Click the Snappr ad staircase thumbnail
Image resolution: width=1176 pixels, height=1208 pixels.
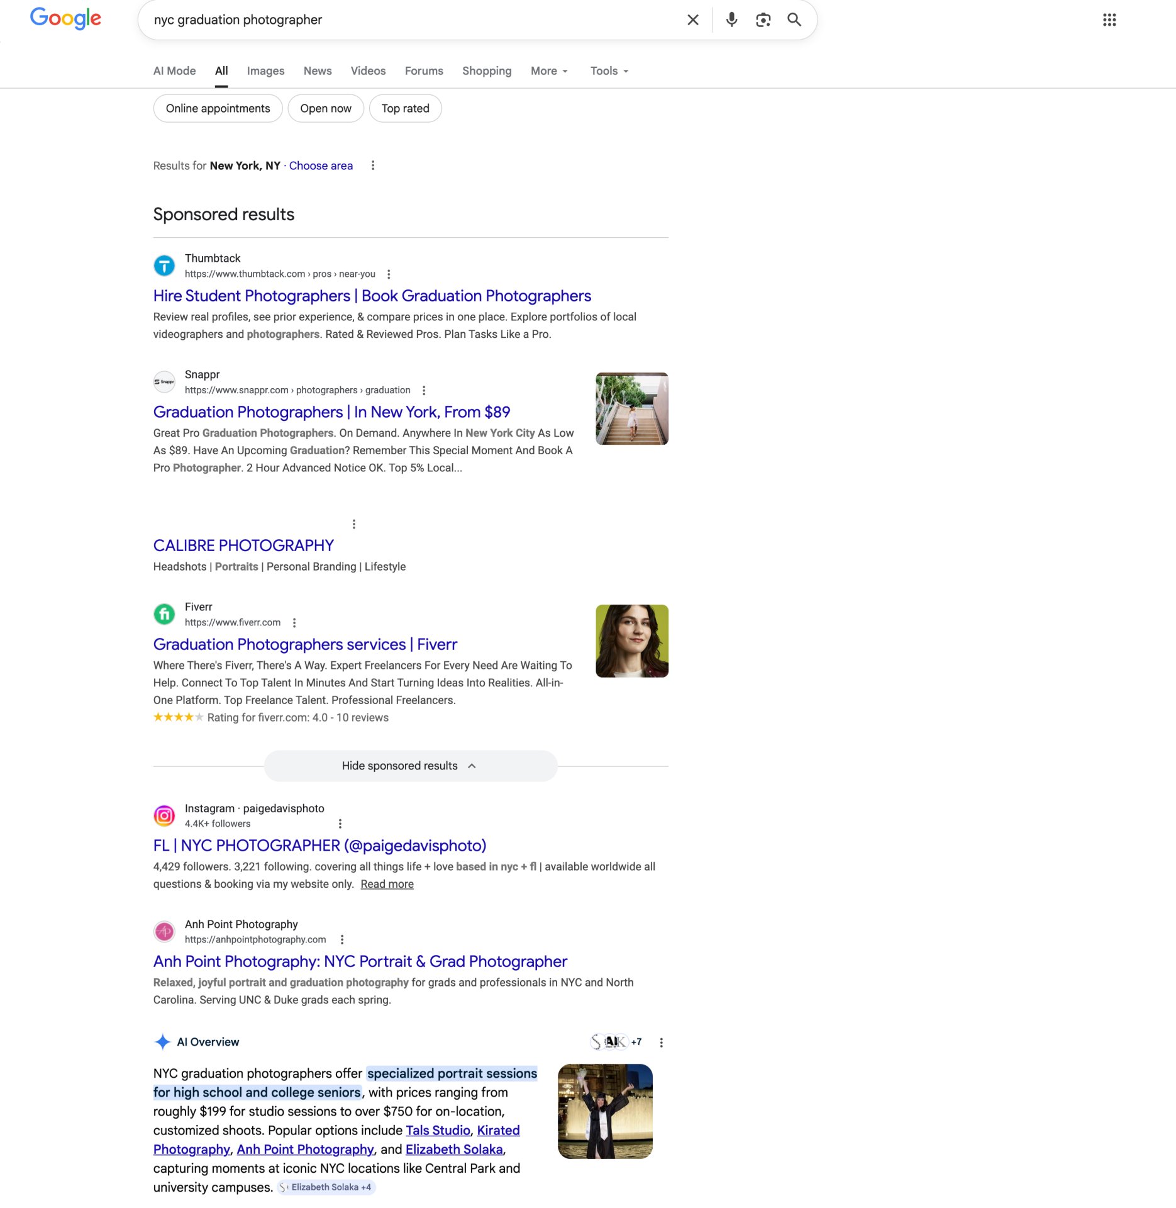pyautogui.click(x=631, y=409)
